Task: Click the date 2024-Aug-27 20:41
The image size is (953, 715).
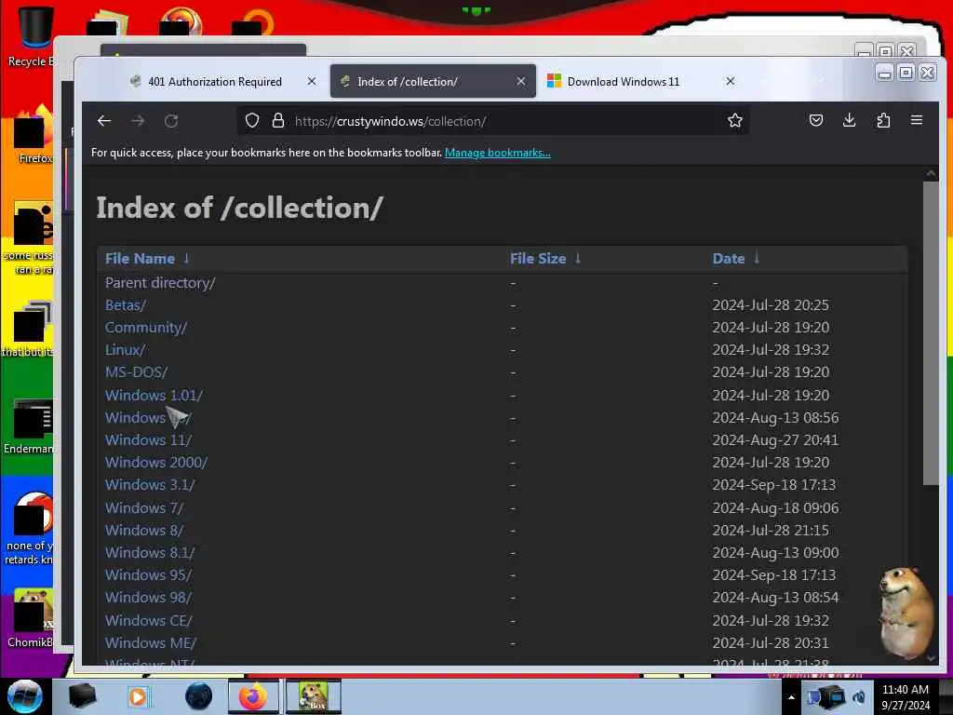Action: [x=775, y=440]
